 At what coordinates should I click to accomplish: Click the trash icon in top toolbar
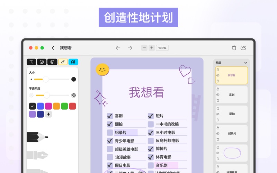pos(234,48)
